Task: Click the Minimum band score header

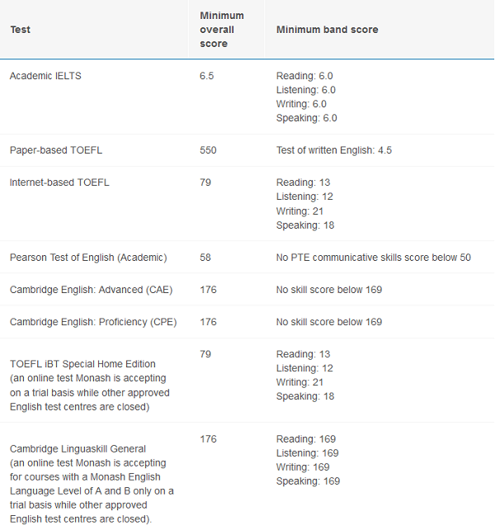Action: tap(327, 30)
